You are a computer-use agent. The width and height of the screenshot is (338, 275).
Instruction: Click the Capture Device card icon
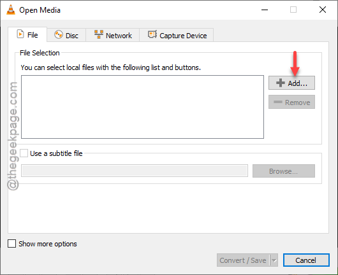pos(152,34)
